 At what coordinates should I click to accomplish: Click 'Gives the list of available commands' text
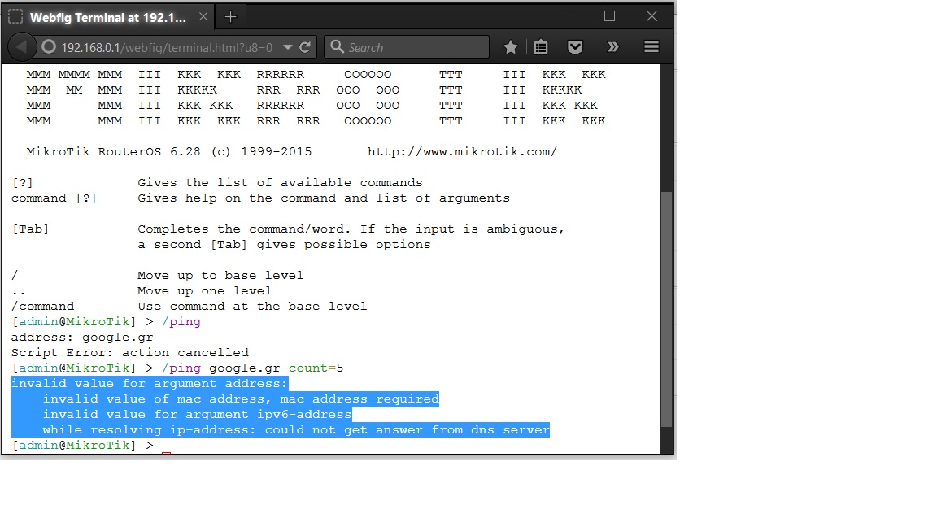(x=280, y=183)
